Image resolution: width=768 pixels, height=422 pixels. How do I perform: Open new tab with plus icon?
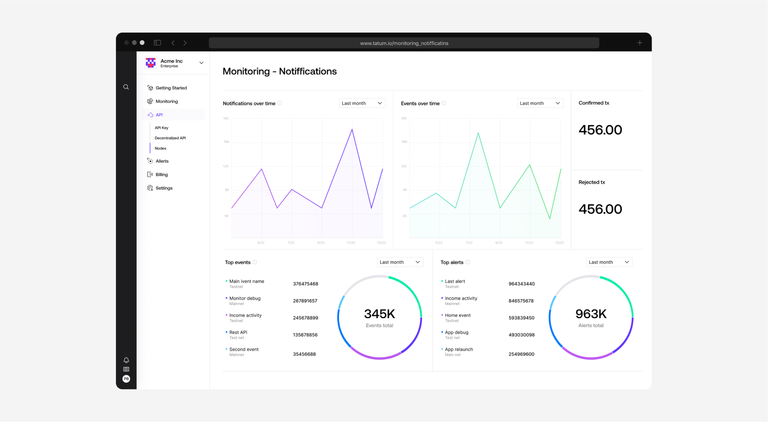pyautogui.click(x=640, y=43)
